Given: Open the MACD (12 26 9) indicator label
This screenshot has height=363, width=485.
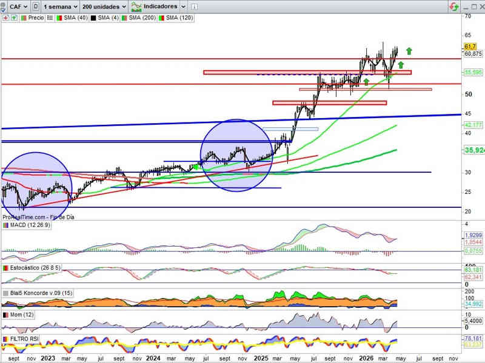Looking at the screenshot, I should point(30,225).
